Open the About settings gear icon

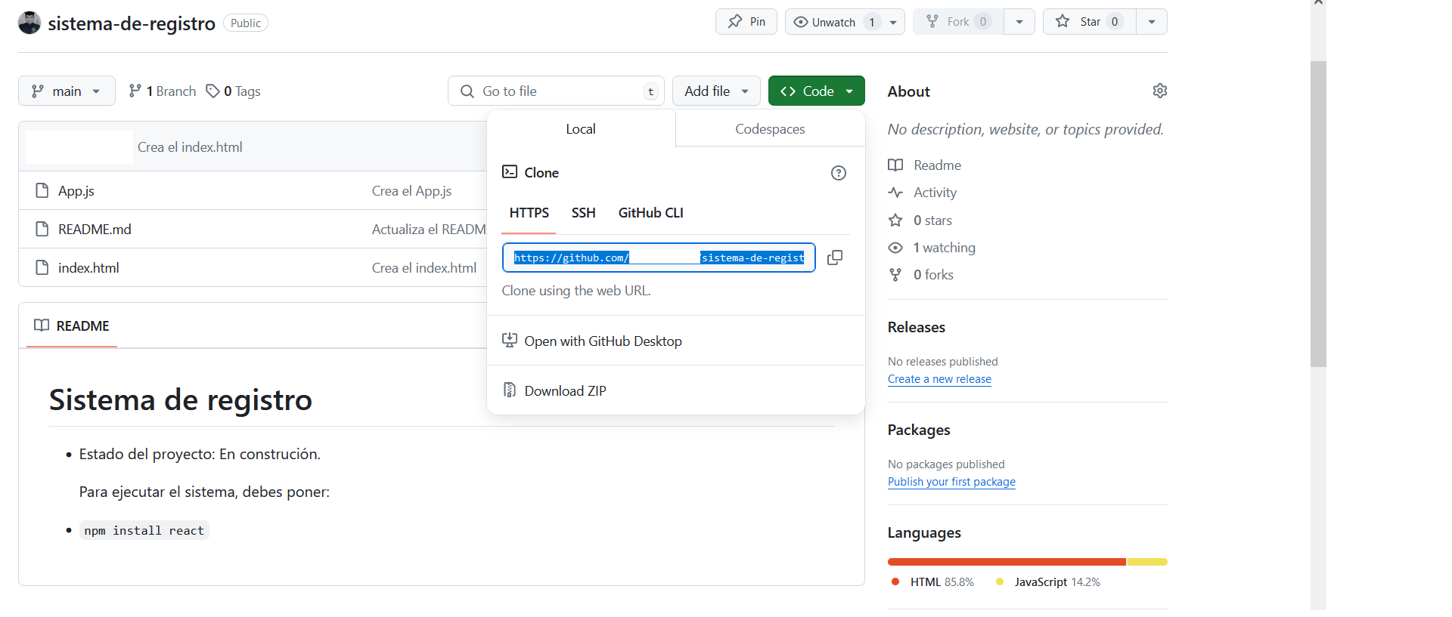[1159, 91]
